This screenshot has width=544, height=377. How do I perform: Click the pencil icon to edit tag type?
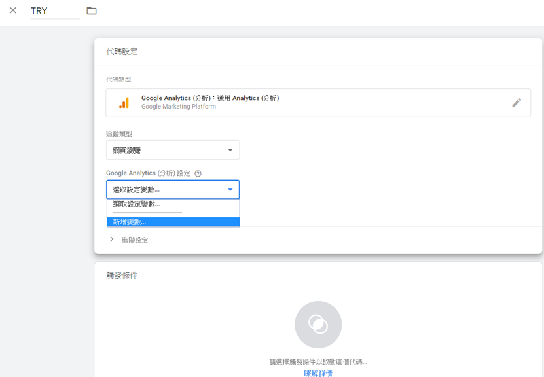tap(517, 103)
